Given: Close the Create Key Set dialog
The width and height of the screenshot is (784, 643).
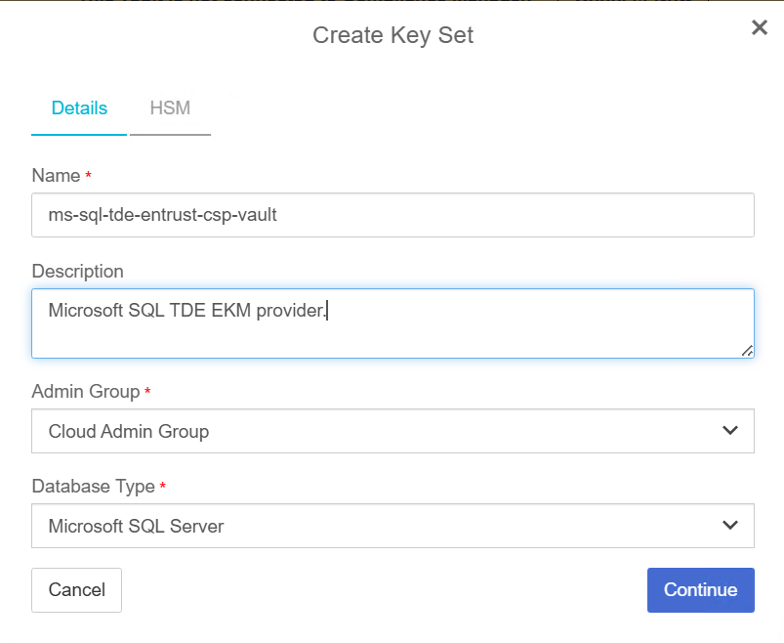Looking at the screenshot, I should tap(760, 27).
